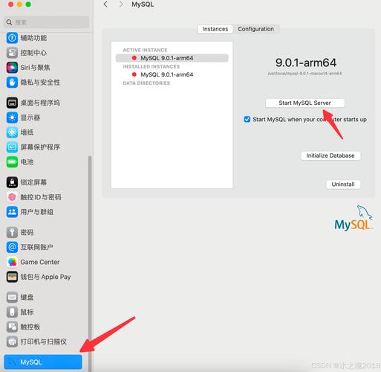Open 钱包与 Apple Pay icon
This screenshot has height=372, width=381.
(12, 277)
